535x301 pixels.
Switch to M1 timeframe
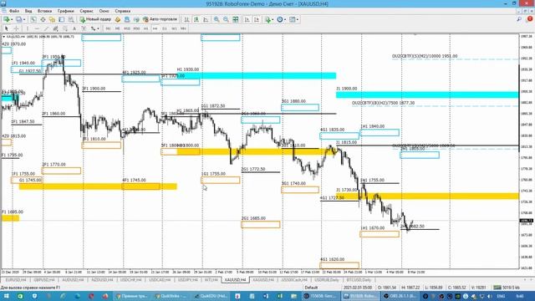(x=108, y=28)
